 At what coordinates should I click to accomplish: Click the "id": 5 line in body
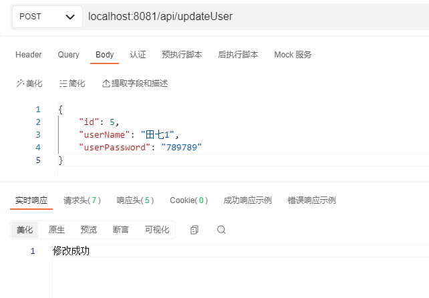[99, 122]
